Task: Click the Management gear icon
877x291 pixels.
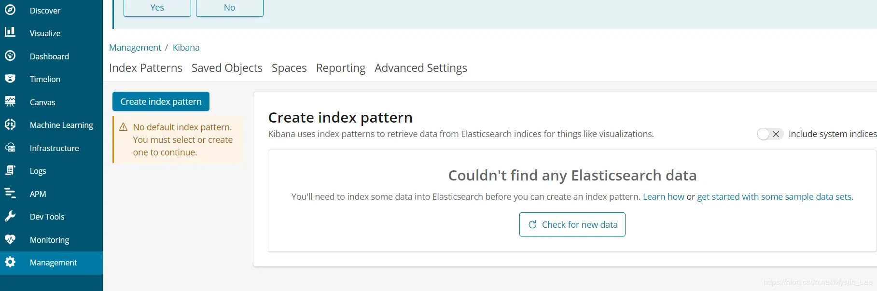Action: [x=10, y=262]
